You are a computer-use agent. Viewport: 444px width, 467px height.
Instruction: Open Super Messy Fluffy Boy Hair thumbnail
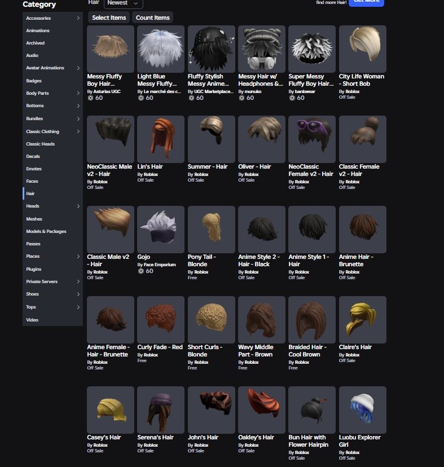(x=312, y=49)
